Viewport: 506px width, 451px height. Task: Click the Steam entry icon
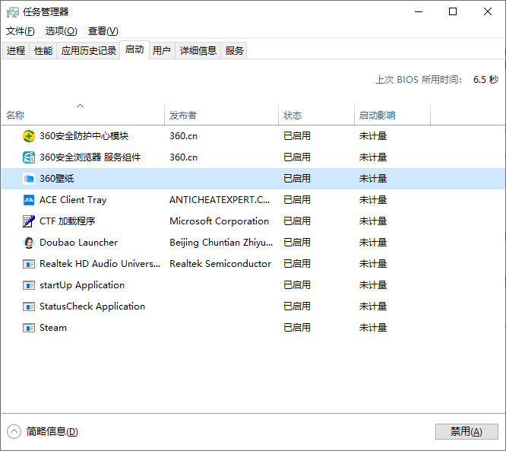point(29,329)
